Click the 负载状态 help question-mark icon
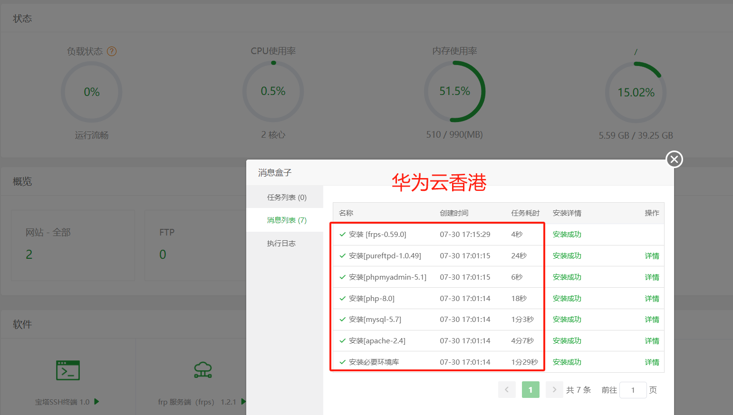 point(112,51)
